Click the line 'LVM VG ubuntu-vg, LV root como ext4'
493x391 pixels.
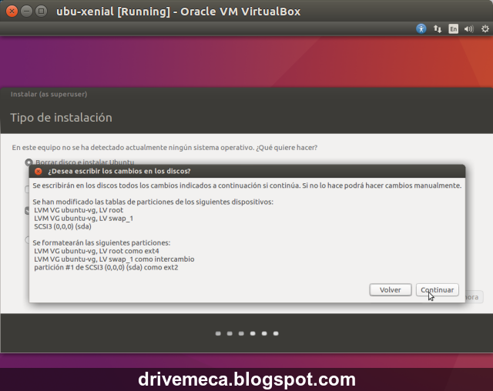96,251
